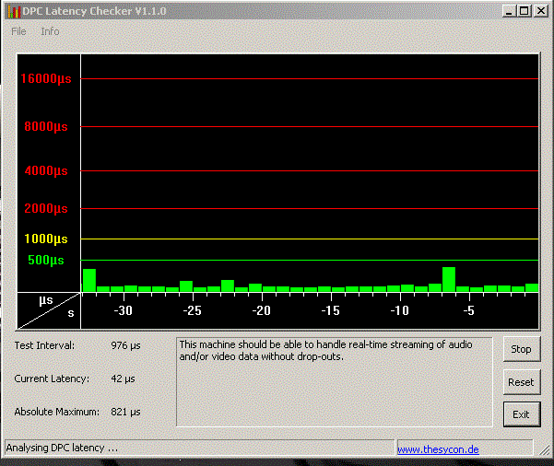Image resolution: width=554 pixels, height=466 pixels.
Task: Click the Reset button
Action: [522, 382]
